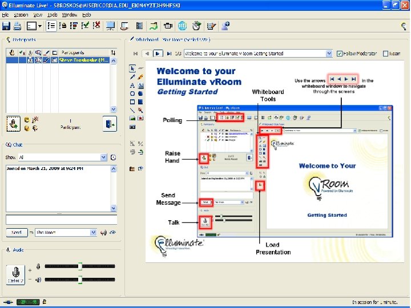This screenshot has height=308, width=411.
Task: Toggle the Roam checkbox
Action: (x=385, y=54)
